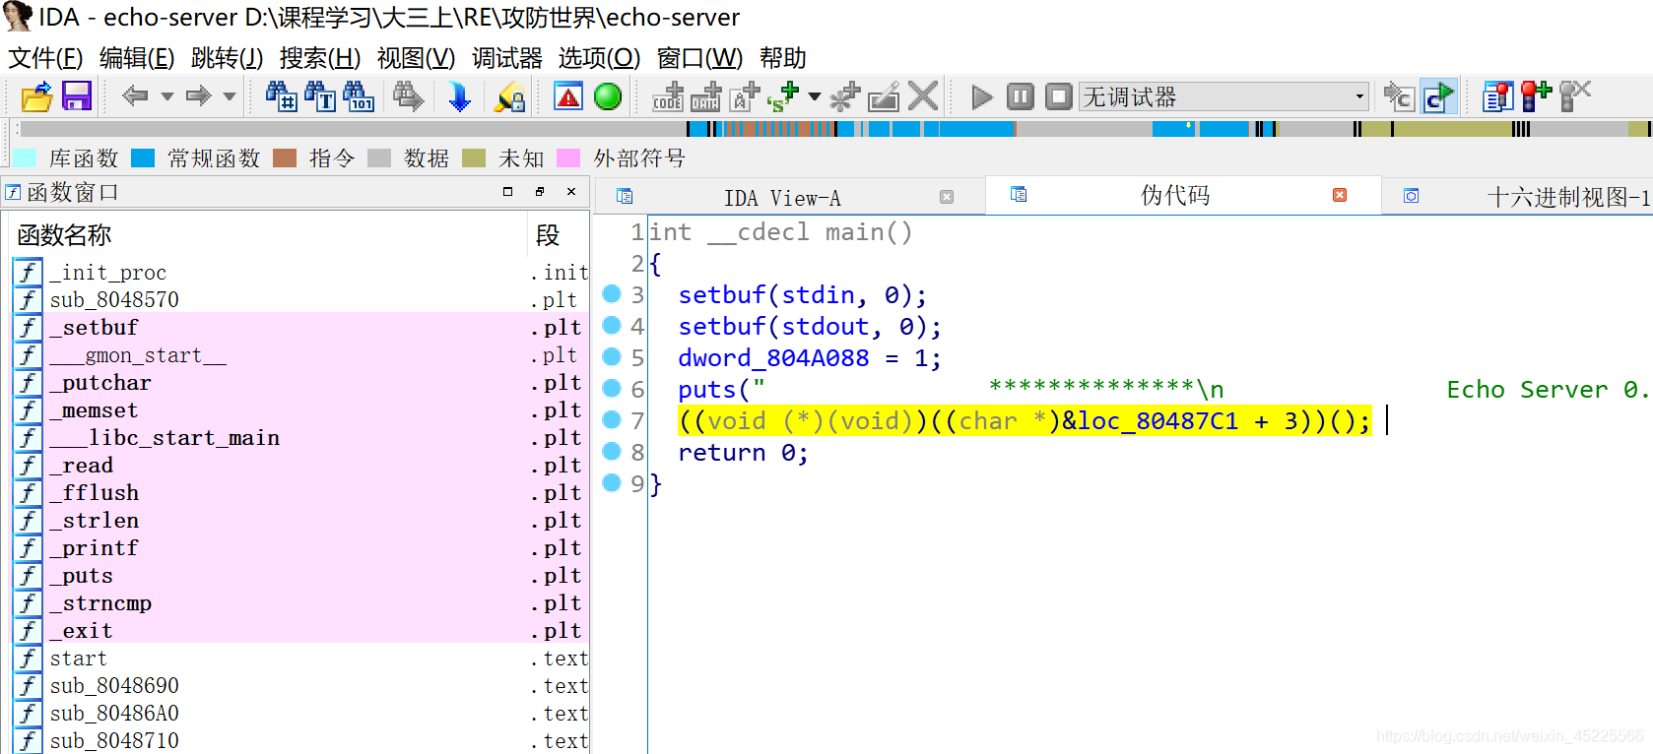This screenshot has width=1653, height=754.
Task: Select ___libc_start_main in the functions list
Action: tap(300, 437)
